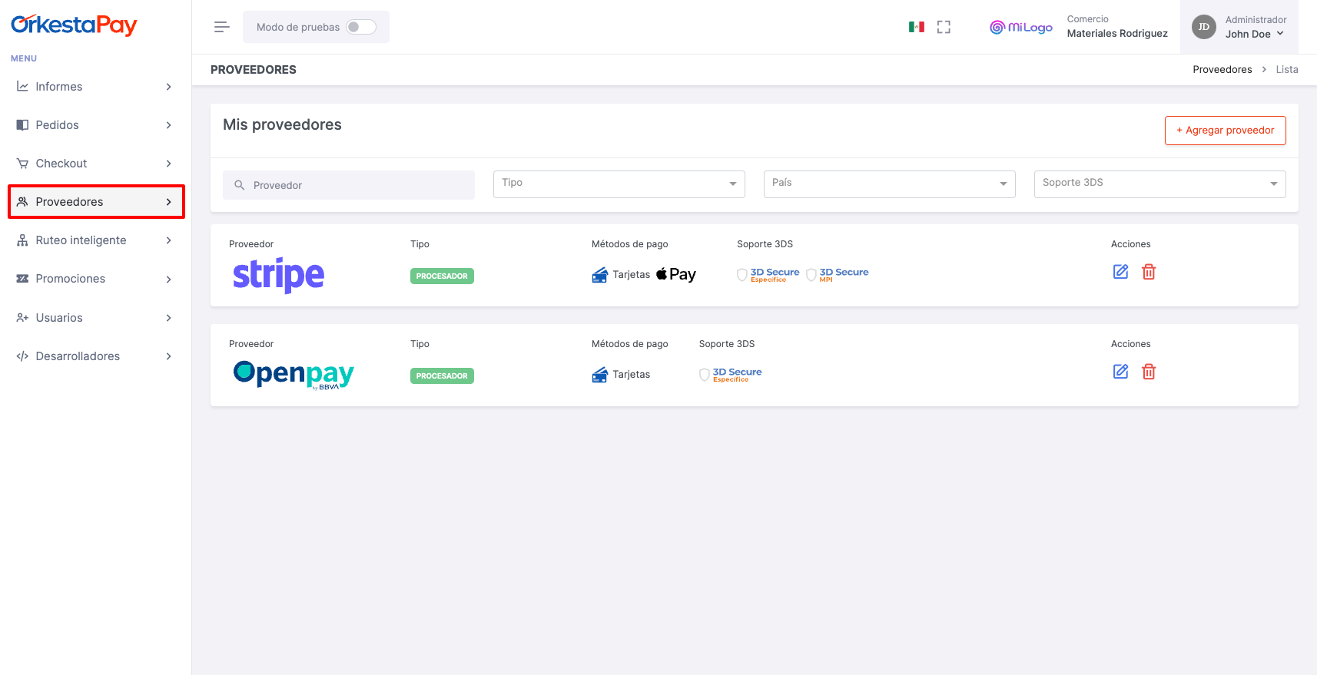Collapse sidebar with hamburger menu icon
The height and width of the screenshot is (675, 1317).
(x=222, y=27)
